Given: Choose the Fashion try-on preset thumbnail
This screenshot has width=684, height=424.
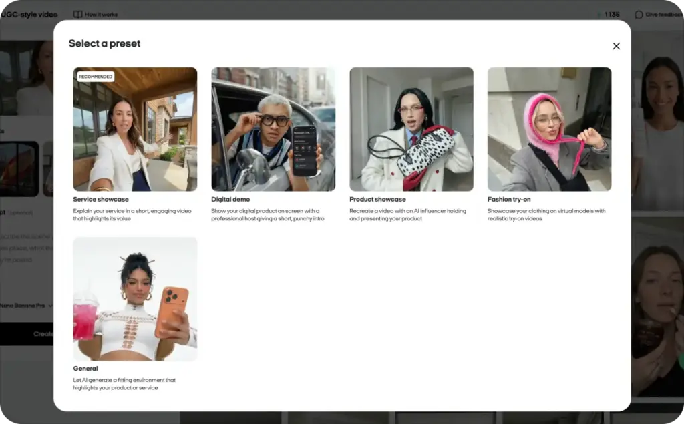Looking at the screenshot, I should [x=550, y=129].
